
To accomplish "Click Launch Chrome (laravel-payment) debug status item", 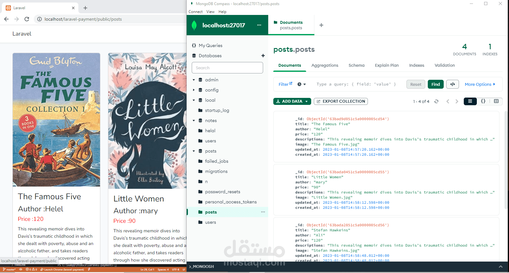I will [62, 270].
